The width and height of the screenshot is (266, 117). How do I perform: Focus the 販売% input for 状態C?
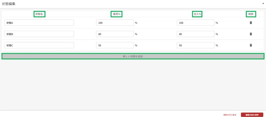[115, 45]
